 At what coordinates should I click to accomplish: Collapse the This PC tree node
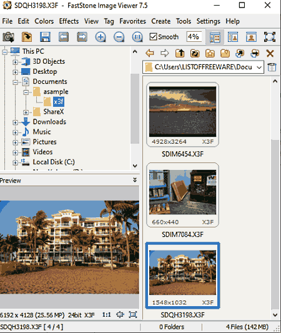click(x=5, y=52)
